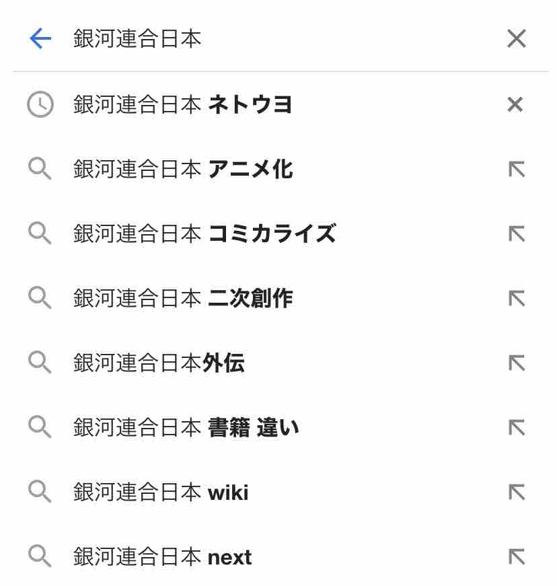Viewport: 557px width, 586px height.
Task: Click the clock history icon
Action: [x=40, y=104]
